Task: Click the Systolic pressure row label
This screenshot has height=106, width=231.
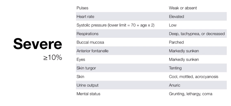Action: 115,25
